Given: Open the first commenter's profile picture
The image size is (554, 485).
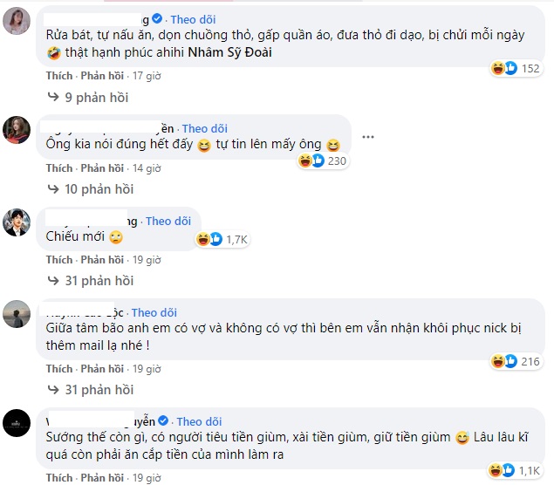Looking at the screenshot, I should [18, 25].
